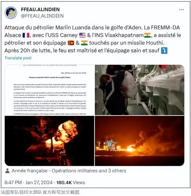Open the fireball explosion photo
This screenshot has height=196, width=191.
pyautogui.click(x=50, y=141)
